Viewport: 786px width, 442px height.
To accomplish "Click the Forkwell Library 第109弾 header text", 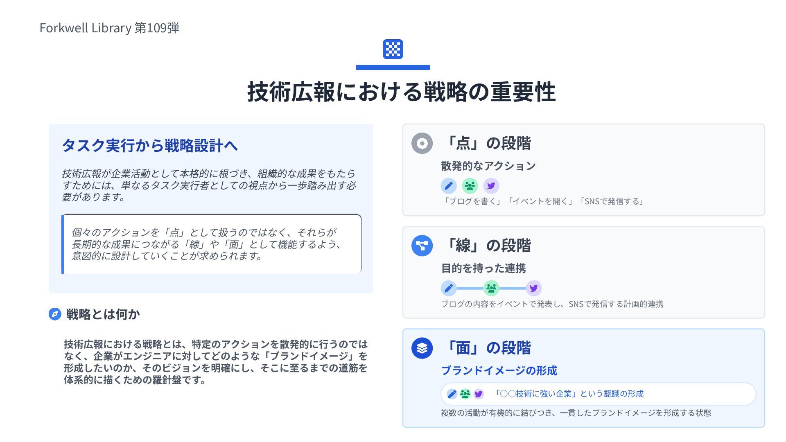I will (x=109, y=28).
